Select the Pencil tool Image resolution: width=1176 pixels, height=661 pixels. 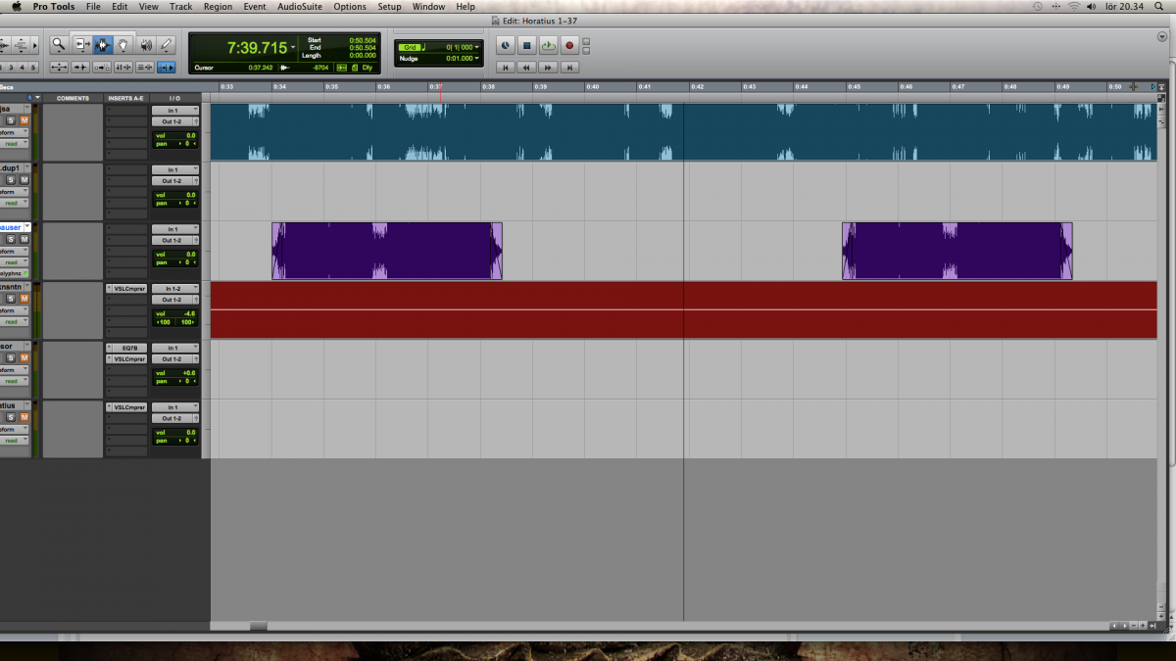click(166, 44)
